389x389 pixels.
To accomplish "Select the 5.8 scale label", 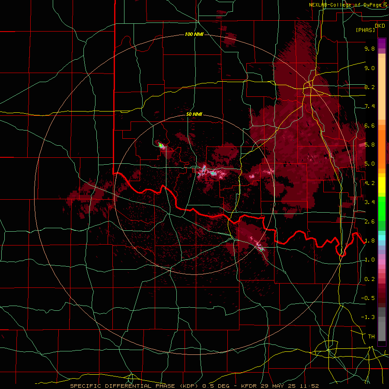I will 370,145.
